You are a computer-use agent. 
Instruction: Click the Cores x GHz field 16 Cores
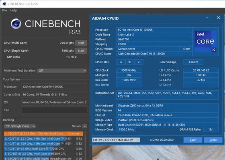(54, 94)
